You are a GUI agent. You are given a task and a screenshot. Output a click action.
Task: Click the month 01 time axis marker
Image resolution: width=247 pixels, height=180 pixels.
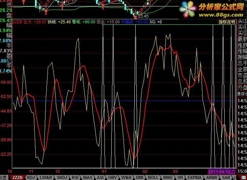[x=104, y=171]
